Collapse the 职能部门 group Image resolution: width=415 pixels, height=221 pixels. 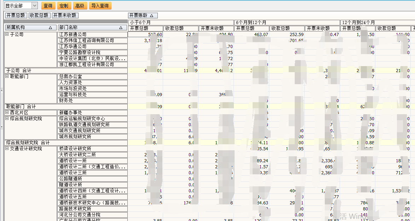tap(7, 76)
